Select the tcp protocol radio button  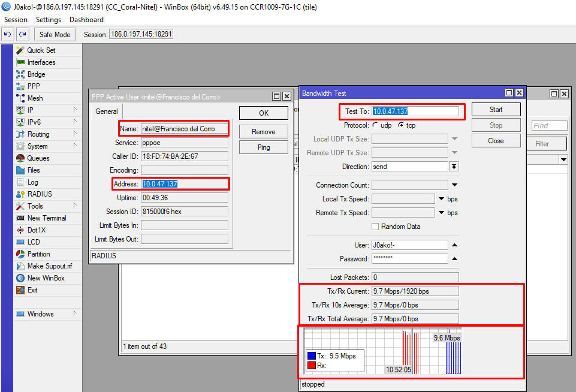(x=401, y=125)
